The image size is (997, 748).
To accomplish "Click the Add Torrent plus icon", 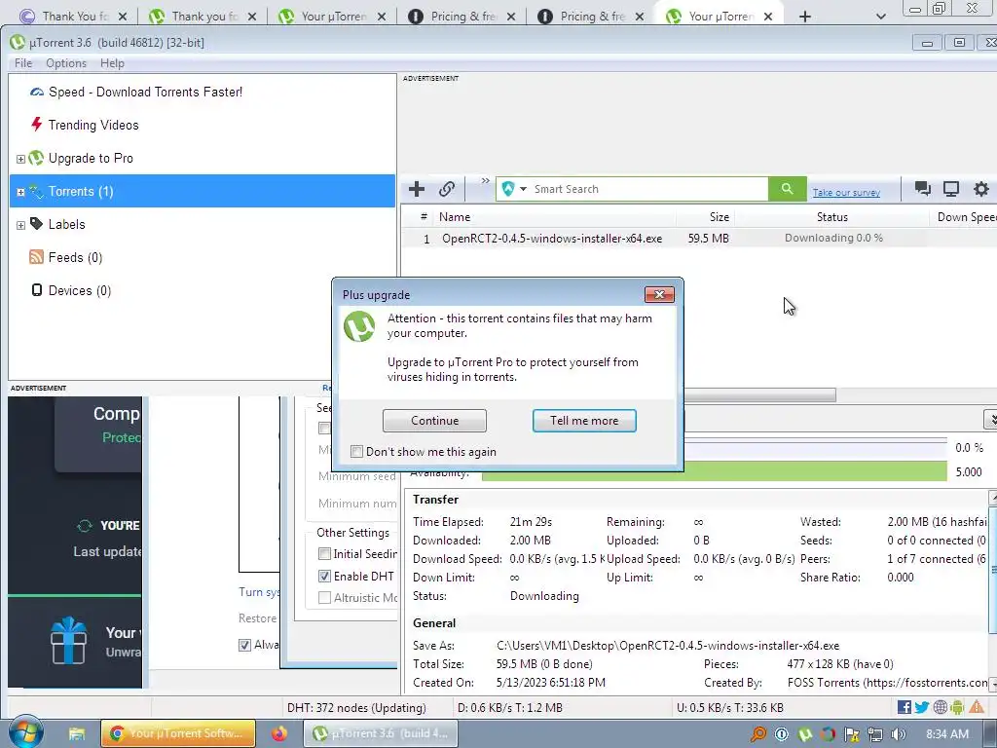I will [x=417, y=189].
